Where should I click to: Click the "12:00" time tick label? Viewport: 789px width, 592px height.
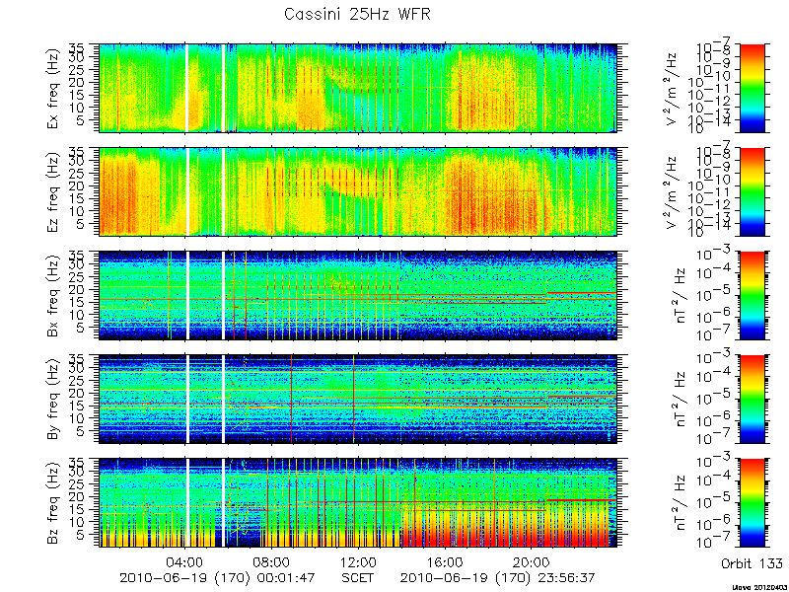(x=358, y=561)
